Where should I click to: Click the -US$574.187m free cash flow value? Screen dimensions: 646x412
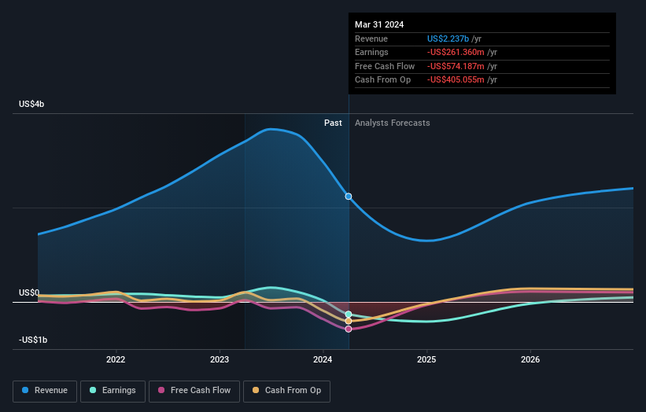(456, 66)
